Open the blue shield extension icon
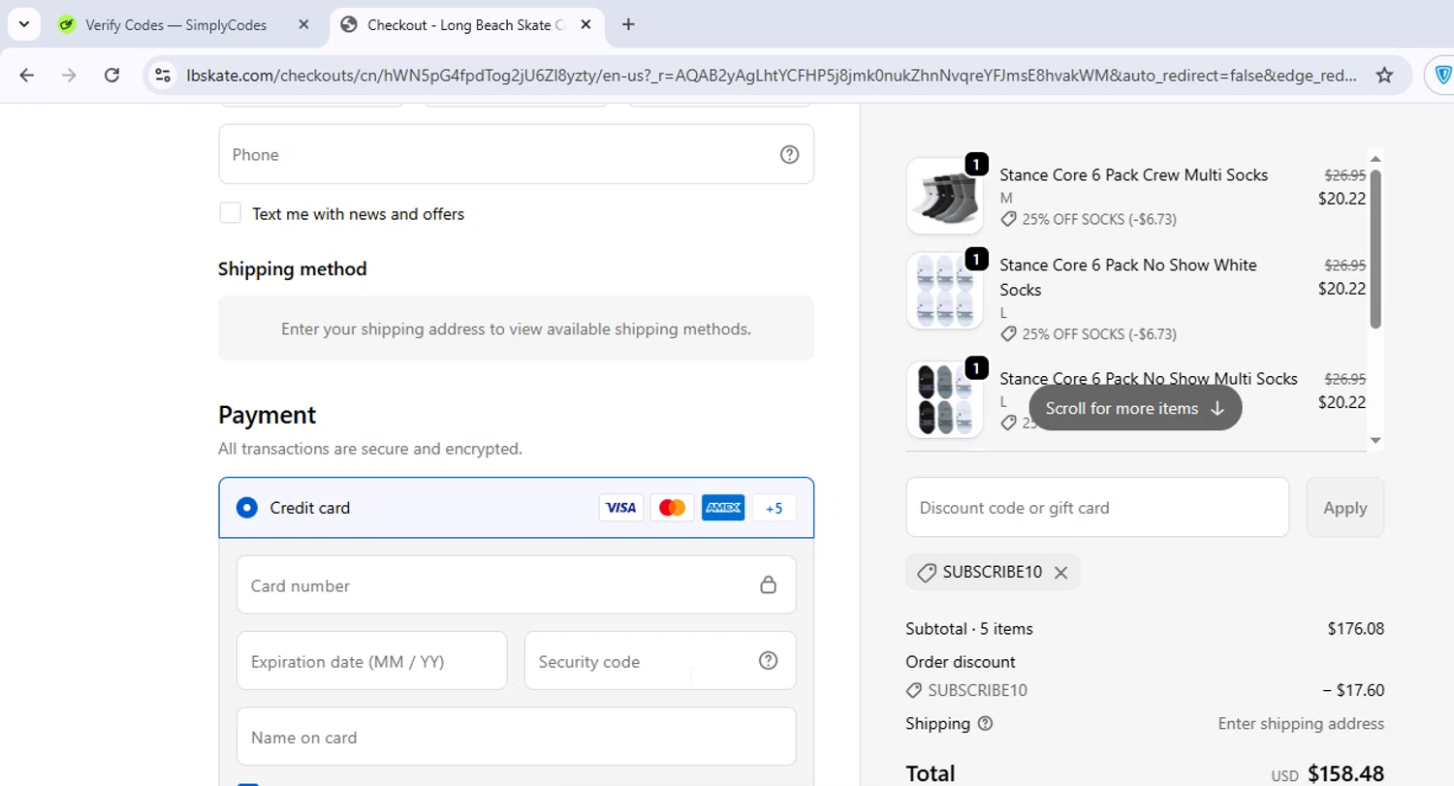Screen dimensions: 1454x786 [1443, 76]
